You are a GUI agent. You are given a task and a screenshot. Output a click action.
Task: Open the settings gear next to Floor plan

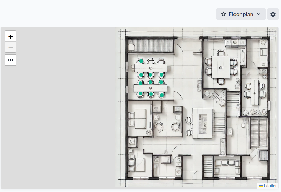[x=273, y=14]
